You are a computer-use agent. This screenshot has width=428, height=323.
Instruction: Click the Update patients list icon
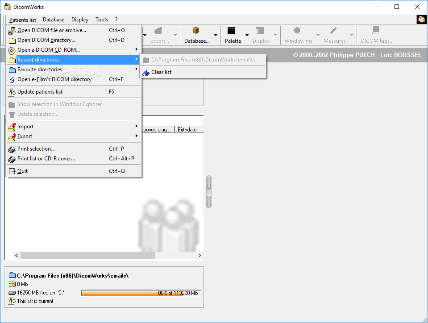[12, 92]
